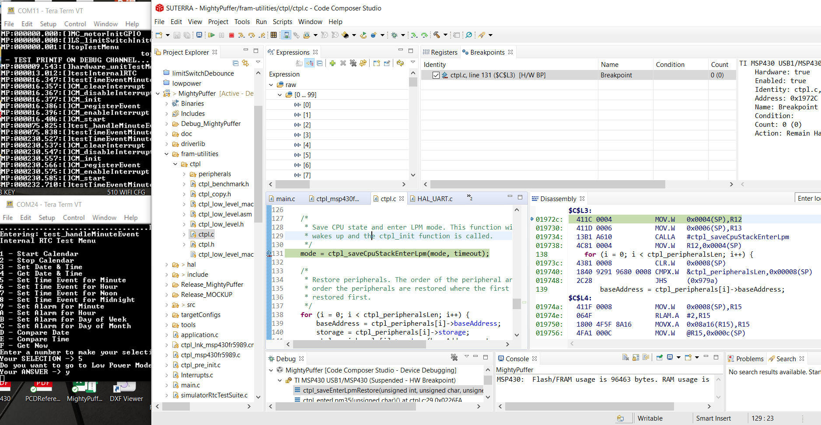Open the Scripts menu
This screenshot has width=821, height=425.
coord(282,22)
